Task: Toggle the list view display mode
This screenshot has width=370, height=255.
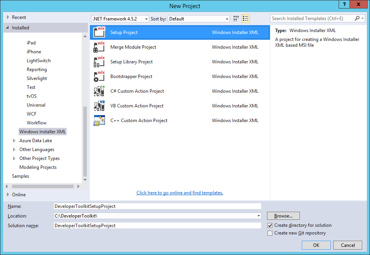Action: click(246, 19)
